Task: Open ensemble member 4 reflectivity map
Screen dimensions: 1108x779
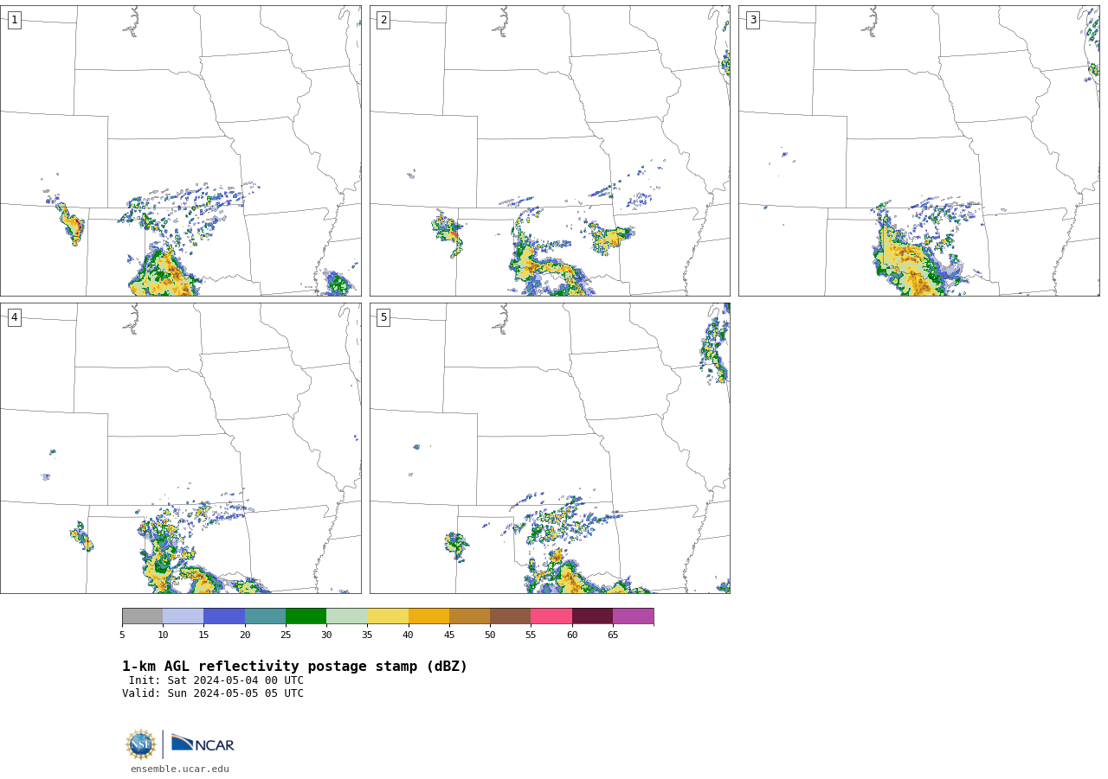Action: click(180, 448)
